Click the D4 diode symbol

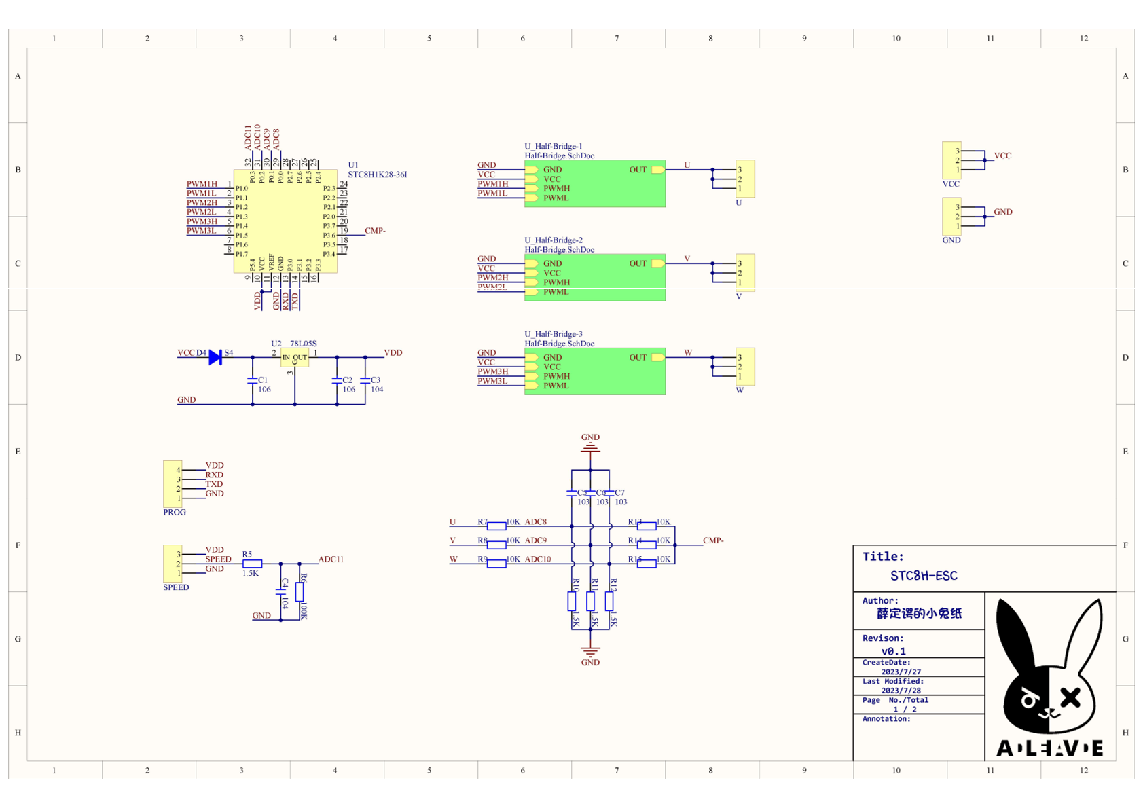point(215,357)
